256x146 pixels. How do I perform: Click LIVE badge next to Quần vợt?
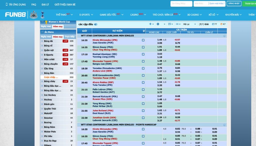[65, 50]
